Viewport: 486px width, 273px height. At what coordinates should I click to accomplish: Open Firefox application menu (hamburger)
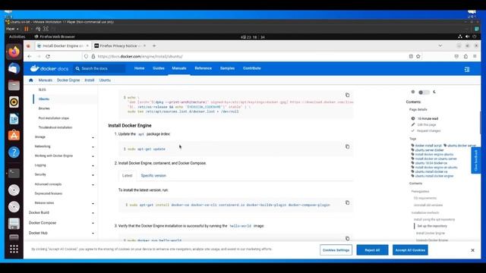[475, 56]
